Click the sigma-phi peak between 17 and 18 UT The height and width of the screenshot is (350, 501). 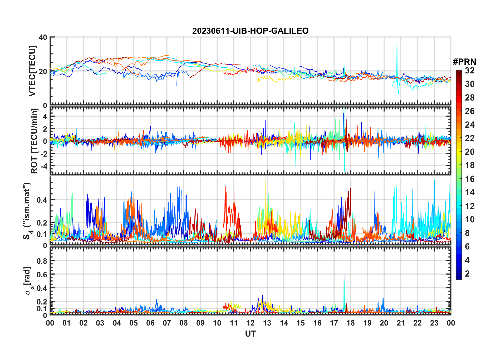click(x=344, y=277)
